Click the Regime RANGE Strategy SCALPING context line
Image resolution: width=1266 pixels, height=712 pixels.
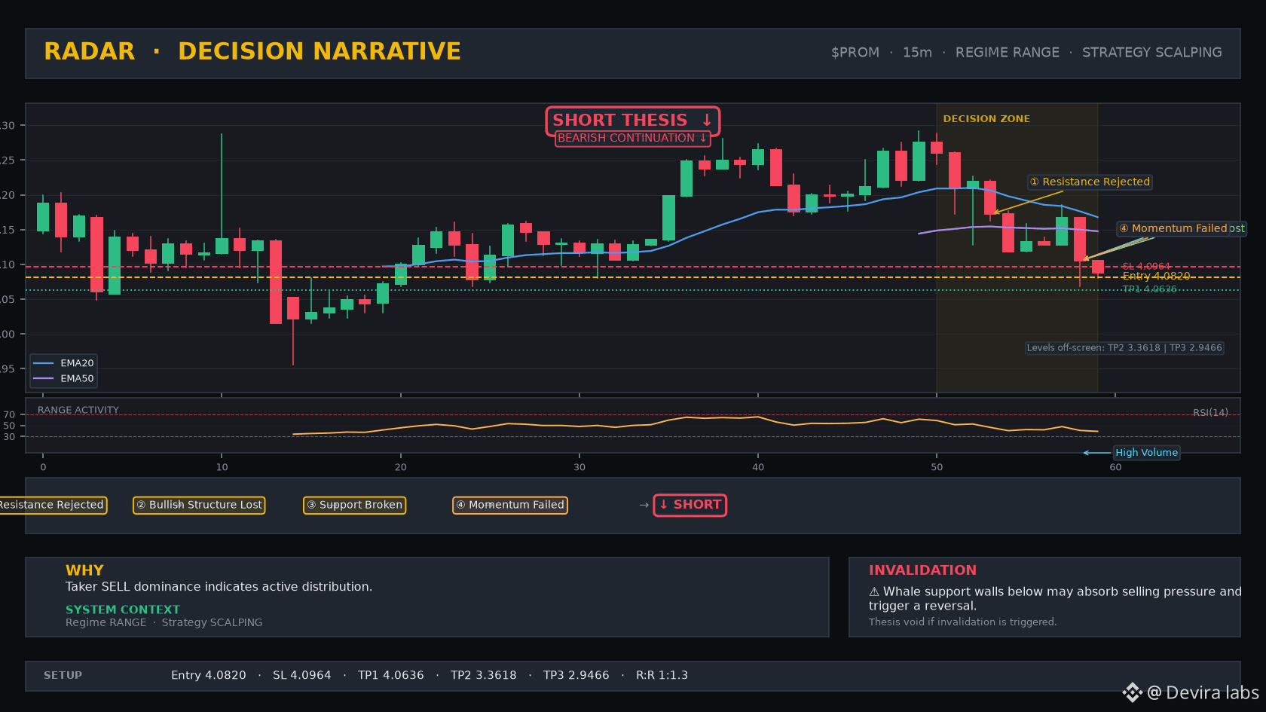coord(164,622)
